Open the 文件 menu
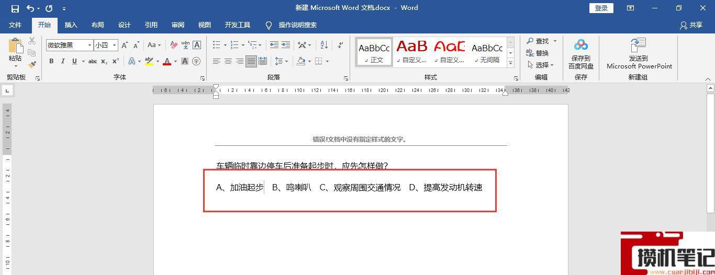The width and height of the screenshot is (715, 275). tap(15, 25)
